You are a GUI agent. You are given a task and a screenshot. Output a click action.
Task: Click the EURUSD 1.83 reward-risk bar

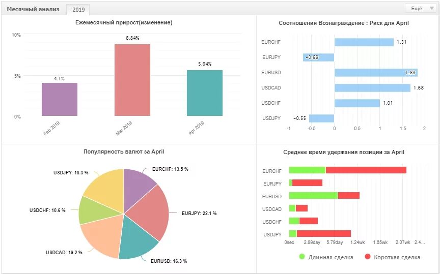pyautogui.click(x=376, y=73)
